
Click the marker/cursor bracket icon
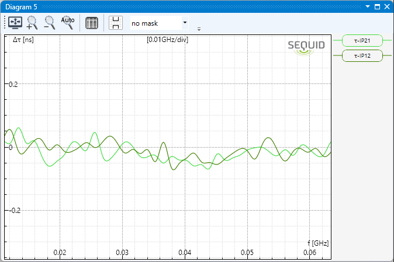(116, 23)
